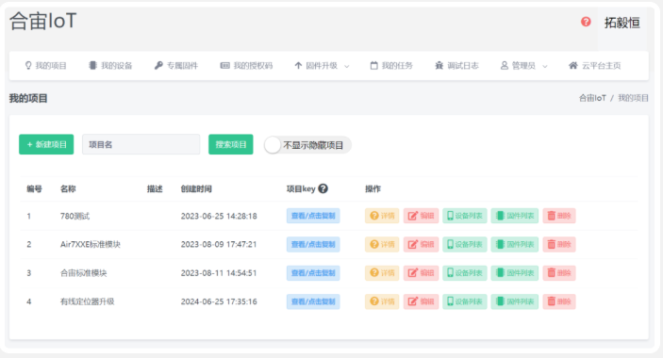Edit 有线定位器升级 project

[x=421, y=301]
